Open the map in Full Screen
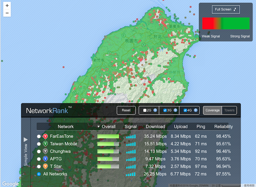256x187 pixels. point(226,10)
